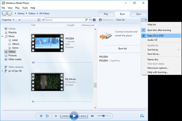The width and height of the screenshot is (182, 121).
Task: Toggle Eject disc after burning
Action: 159,30
